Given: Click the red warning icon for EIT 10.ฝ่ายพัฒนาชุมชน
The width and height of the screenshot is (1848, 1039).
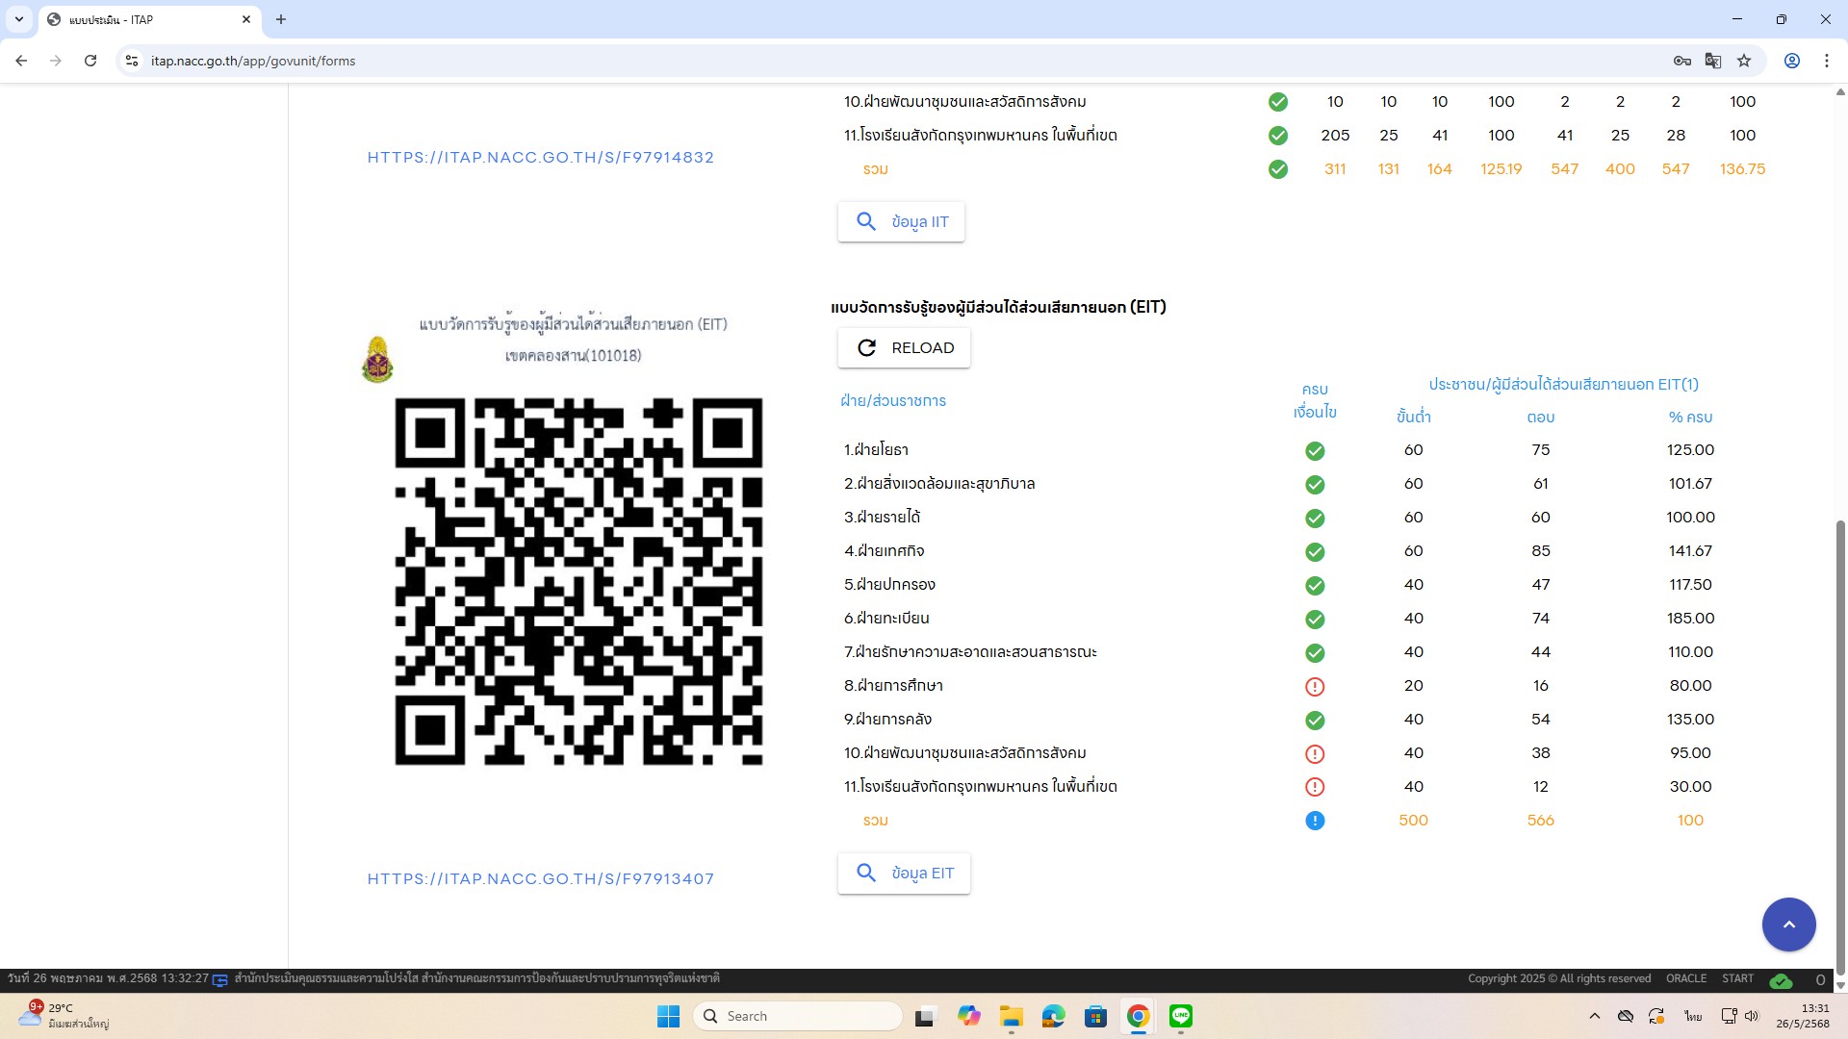Looking at the screenshot, I should [1315, 754].
